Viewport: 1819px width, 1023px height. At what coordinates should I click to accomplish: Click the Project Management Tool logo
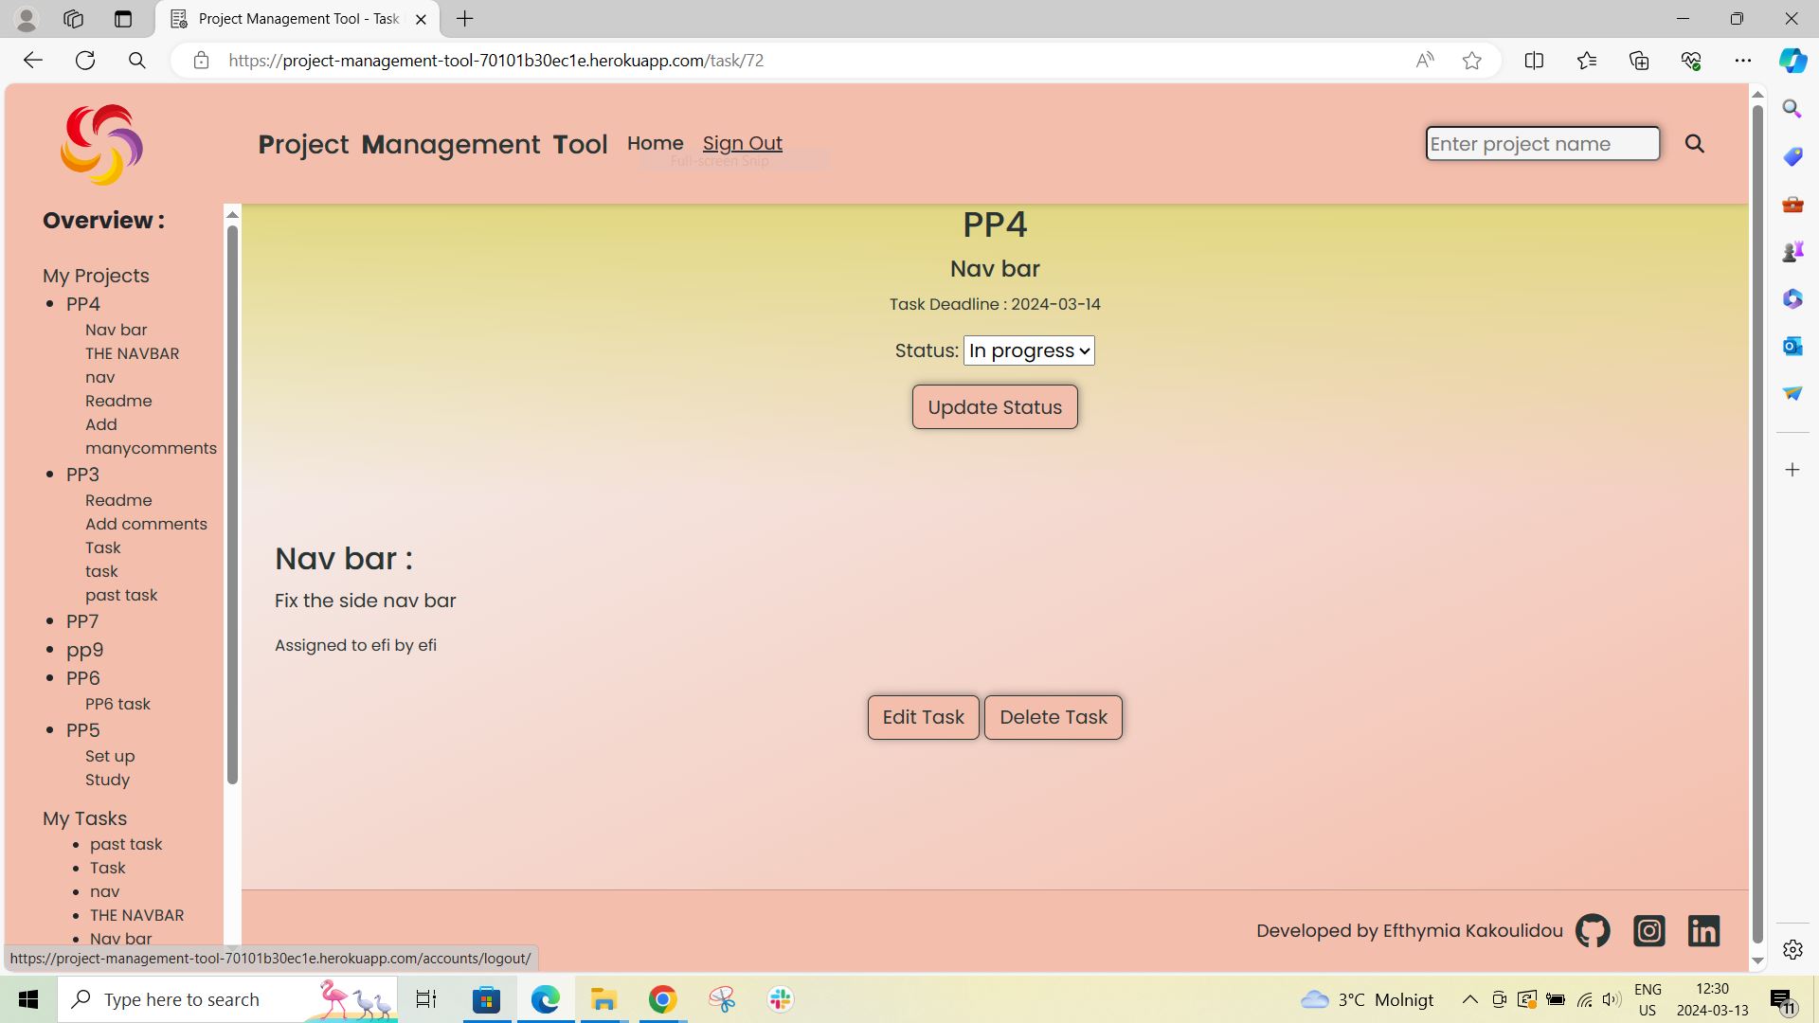coord(101,144)
